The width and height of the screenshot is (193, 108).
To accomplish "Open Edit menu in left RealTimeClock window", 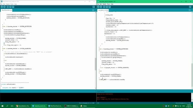I will [x=4, y=4].
